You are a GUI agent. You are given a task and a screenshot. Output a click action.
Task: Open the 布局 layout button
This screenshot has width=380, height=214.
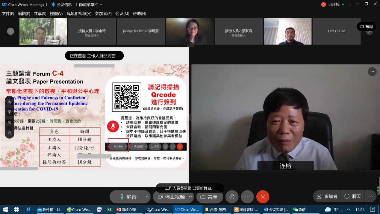point(366,27)
